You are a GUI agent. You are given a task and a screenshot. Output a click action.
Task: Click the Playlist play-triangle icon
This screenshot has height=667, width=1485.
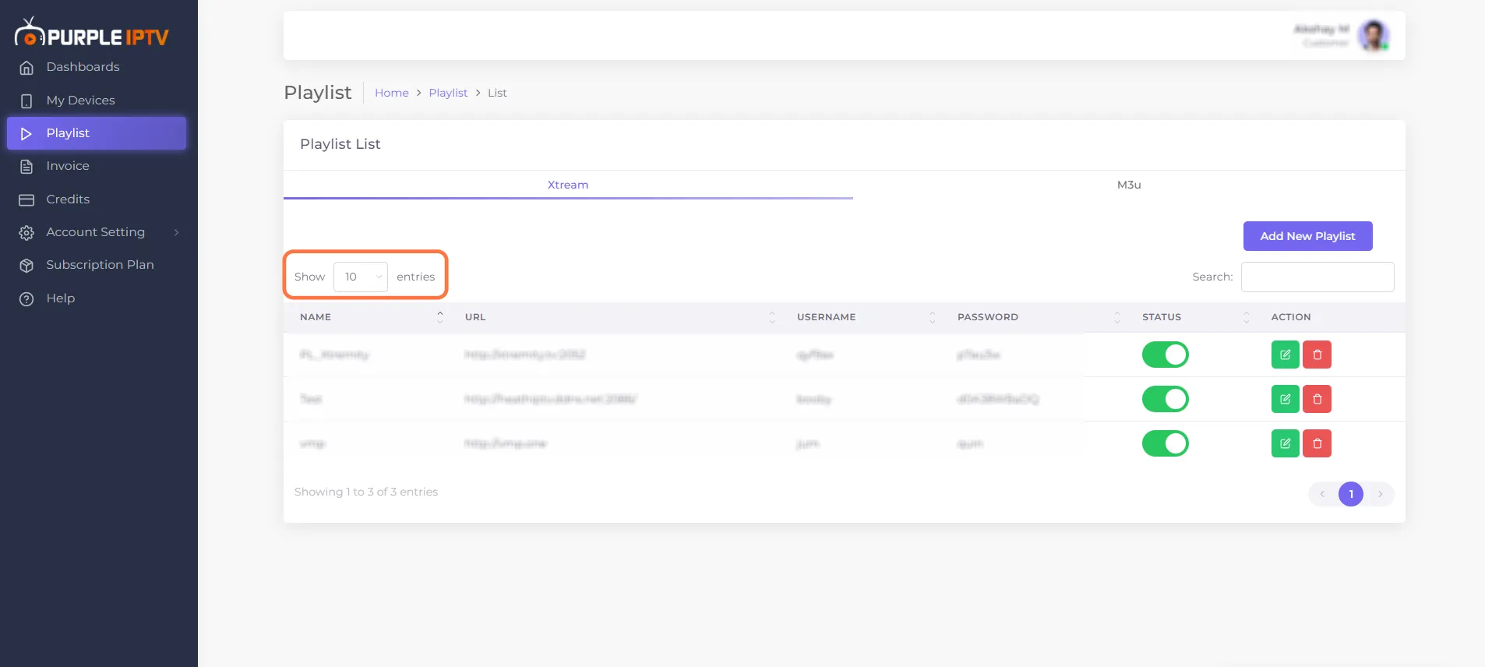(26, 133)
